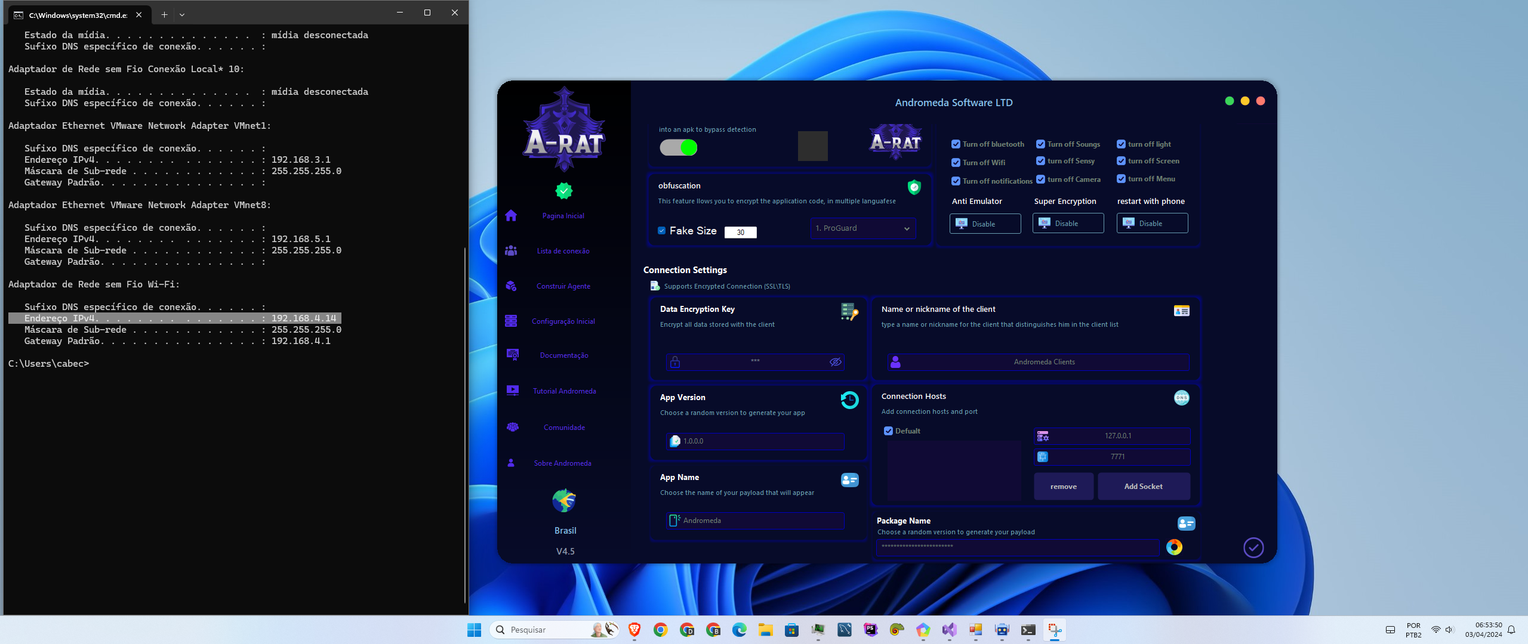Click the color wheel next to Package Name
Screen dimensions: 1528x644
coord(1173,547)
